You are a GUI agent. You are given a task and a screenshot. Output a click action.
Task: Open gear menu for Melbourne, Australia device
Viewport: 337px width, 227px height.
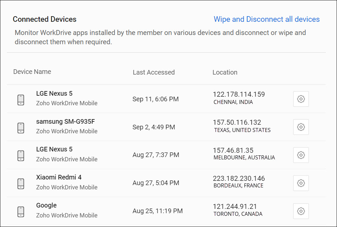point(301,155)
